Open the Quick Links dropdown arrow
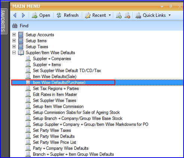Image resolution: width=184 pixels, height=158 pixels. coord(169,15)
